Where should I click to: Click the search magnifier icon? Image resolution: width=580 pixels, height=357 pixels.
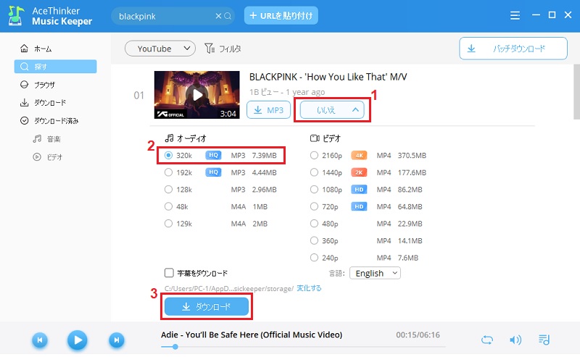228,15
